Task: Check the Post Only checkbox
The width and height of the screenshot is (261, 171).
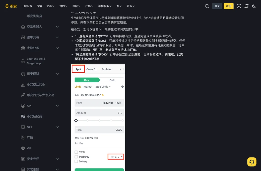Action: (76, 157)
